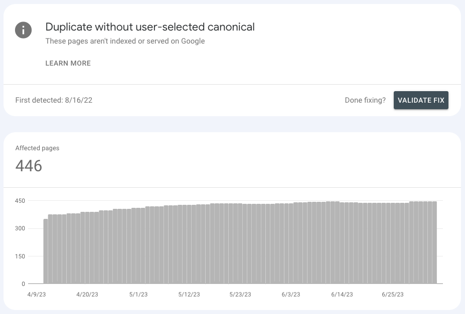Image resolution: width=465 pixels, height=314 pixels.
Task: Click the 450 y-axis value
Action: (20, 201)
